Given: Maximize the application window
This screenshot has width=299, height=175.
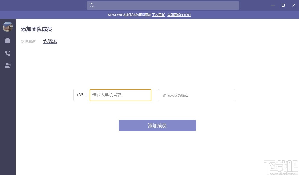Looking at the screenshot, I should [x=283, y=5].
